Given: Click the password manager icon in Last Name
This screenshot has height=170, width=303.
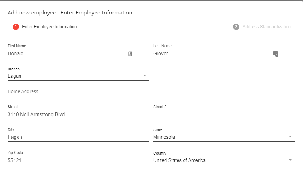Looking at the screenshot, I should (276, 54).
